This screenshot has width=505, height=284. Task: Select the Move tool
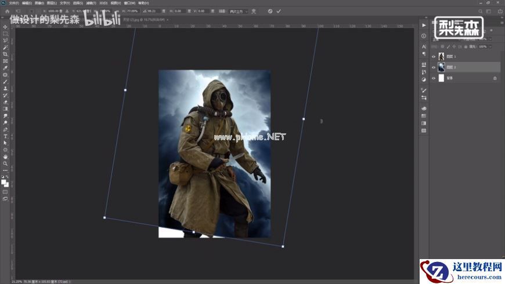click(x=5, y=27)
